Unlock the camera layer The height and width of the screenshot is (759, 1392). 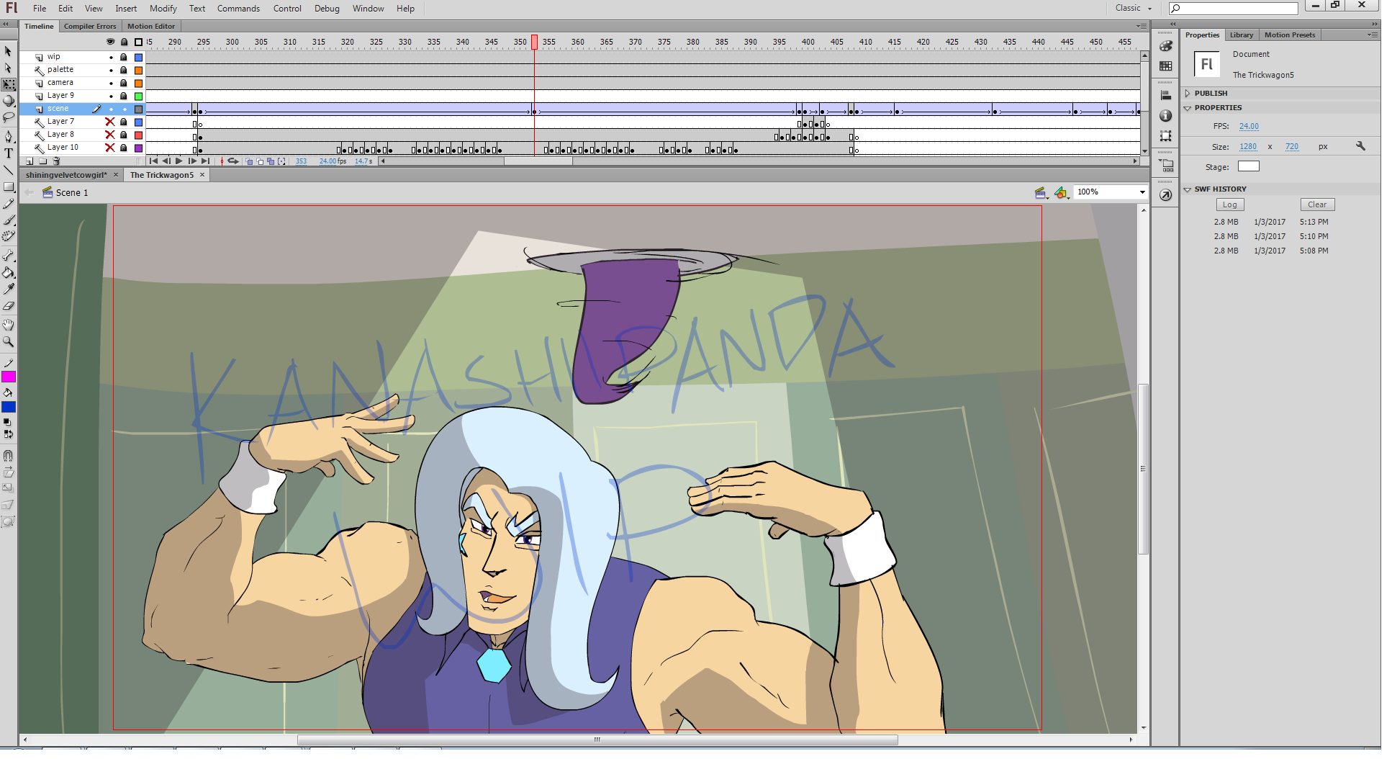tap(124, 83)
